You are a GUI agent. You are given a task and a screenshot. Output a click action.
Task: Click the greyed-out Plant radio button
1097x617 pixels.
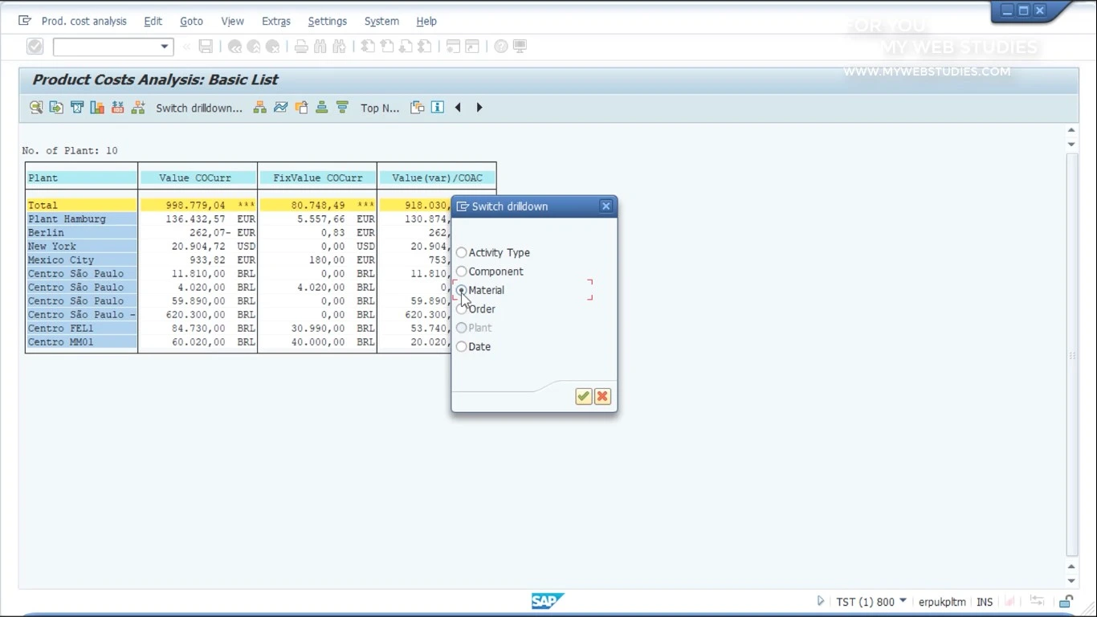[461, 328]
